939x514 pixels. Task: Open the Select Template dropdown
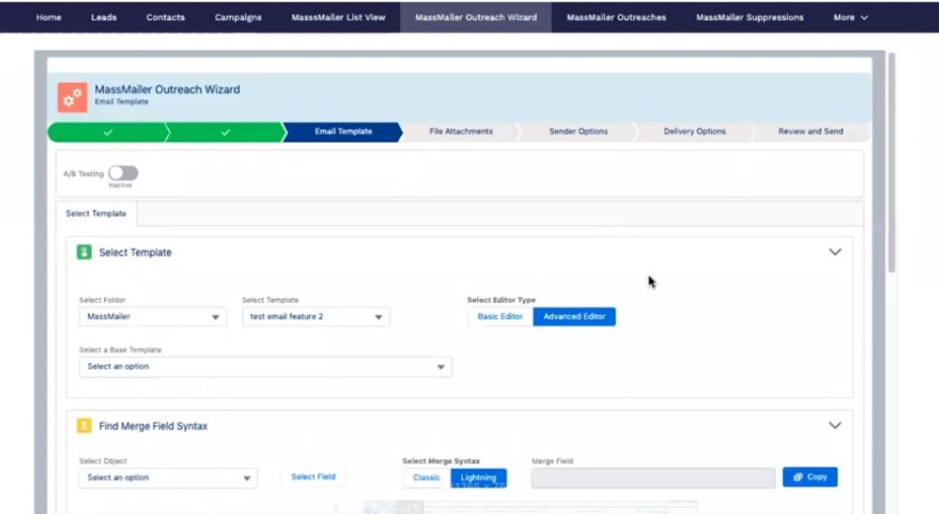tap(316, 317)
